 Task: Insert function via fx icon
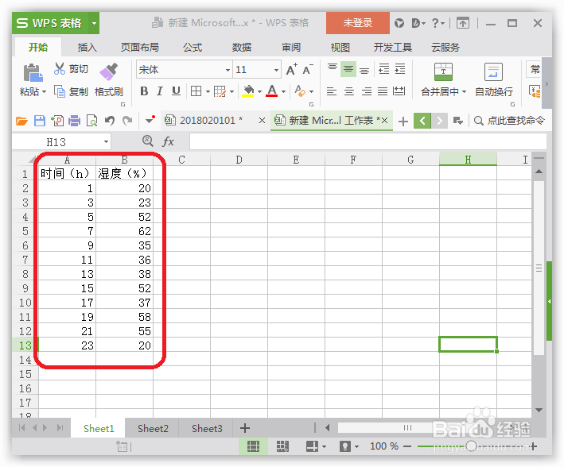(169, 141)
